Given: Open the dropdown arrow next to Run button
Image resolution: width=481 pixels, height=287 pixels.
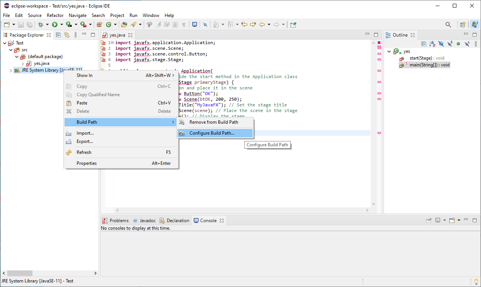Looking at the screenshot, I should point(61,25).
